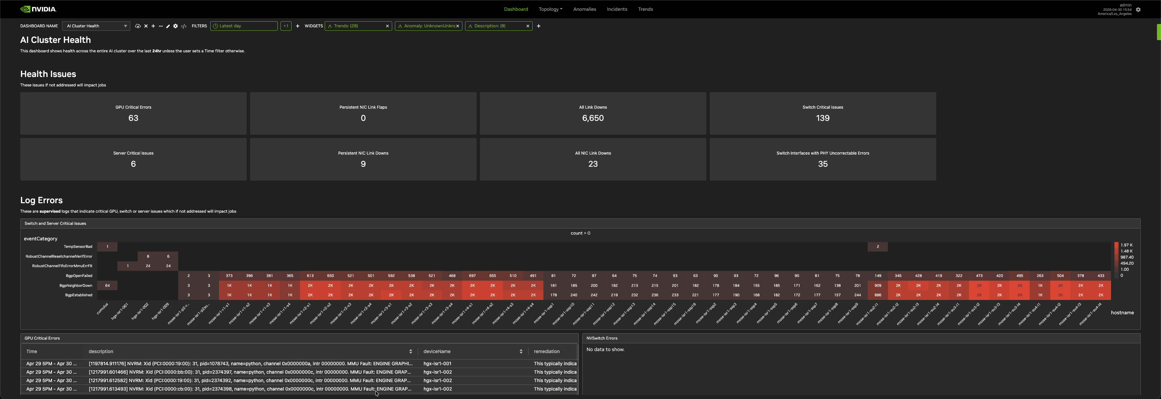The image size is (1161, 399).
Task: Remove the Description: (8) widget chip
Action: (528, 26)
